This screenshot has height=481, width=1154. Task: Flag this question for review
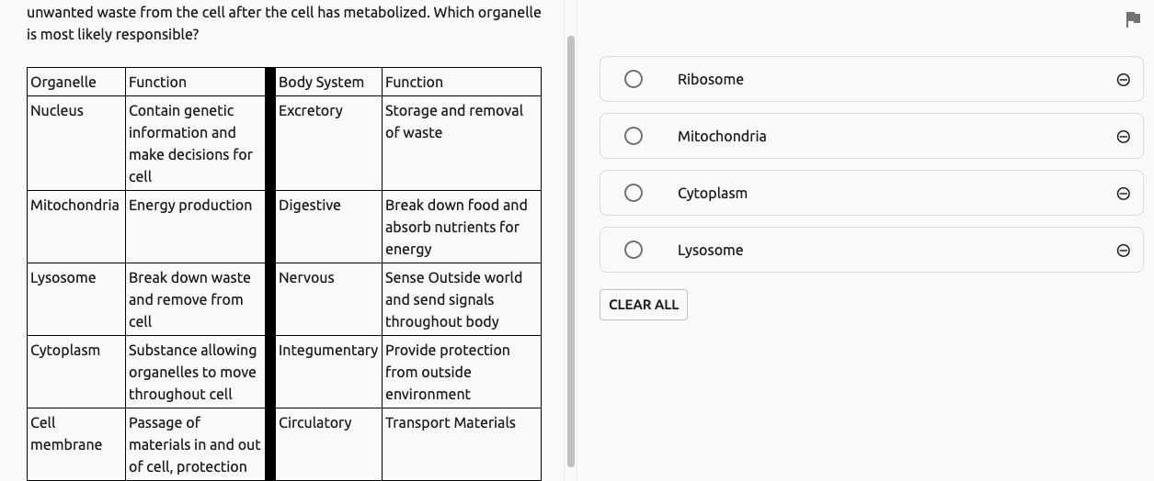coord(1133,19)
